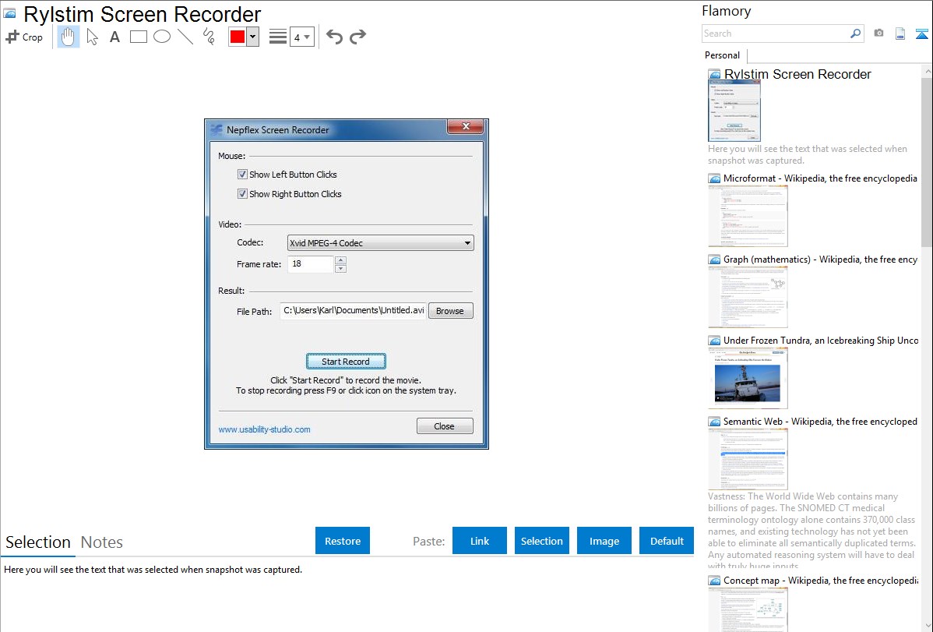Click the Restore button
This screenshot has height=632, width=933.
tap(343, 541)
